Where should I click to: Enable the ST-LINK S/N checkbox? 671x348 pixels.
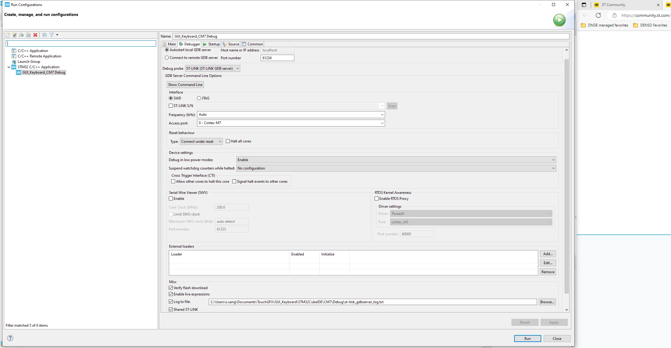(171, 106)
